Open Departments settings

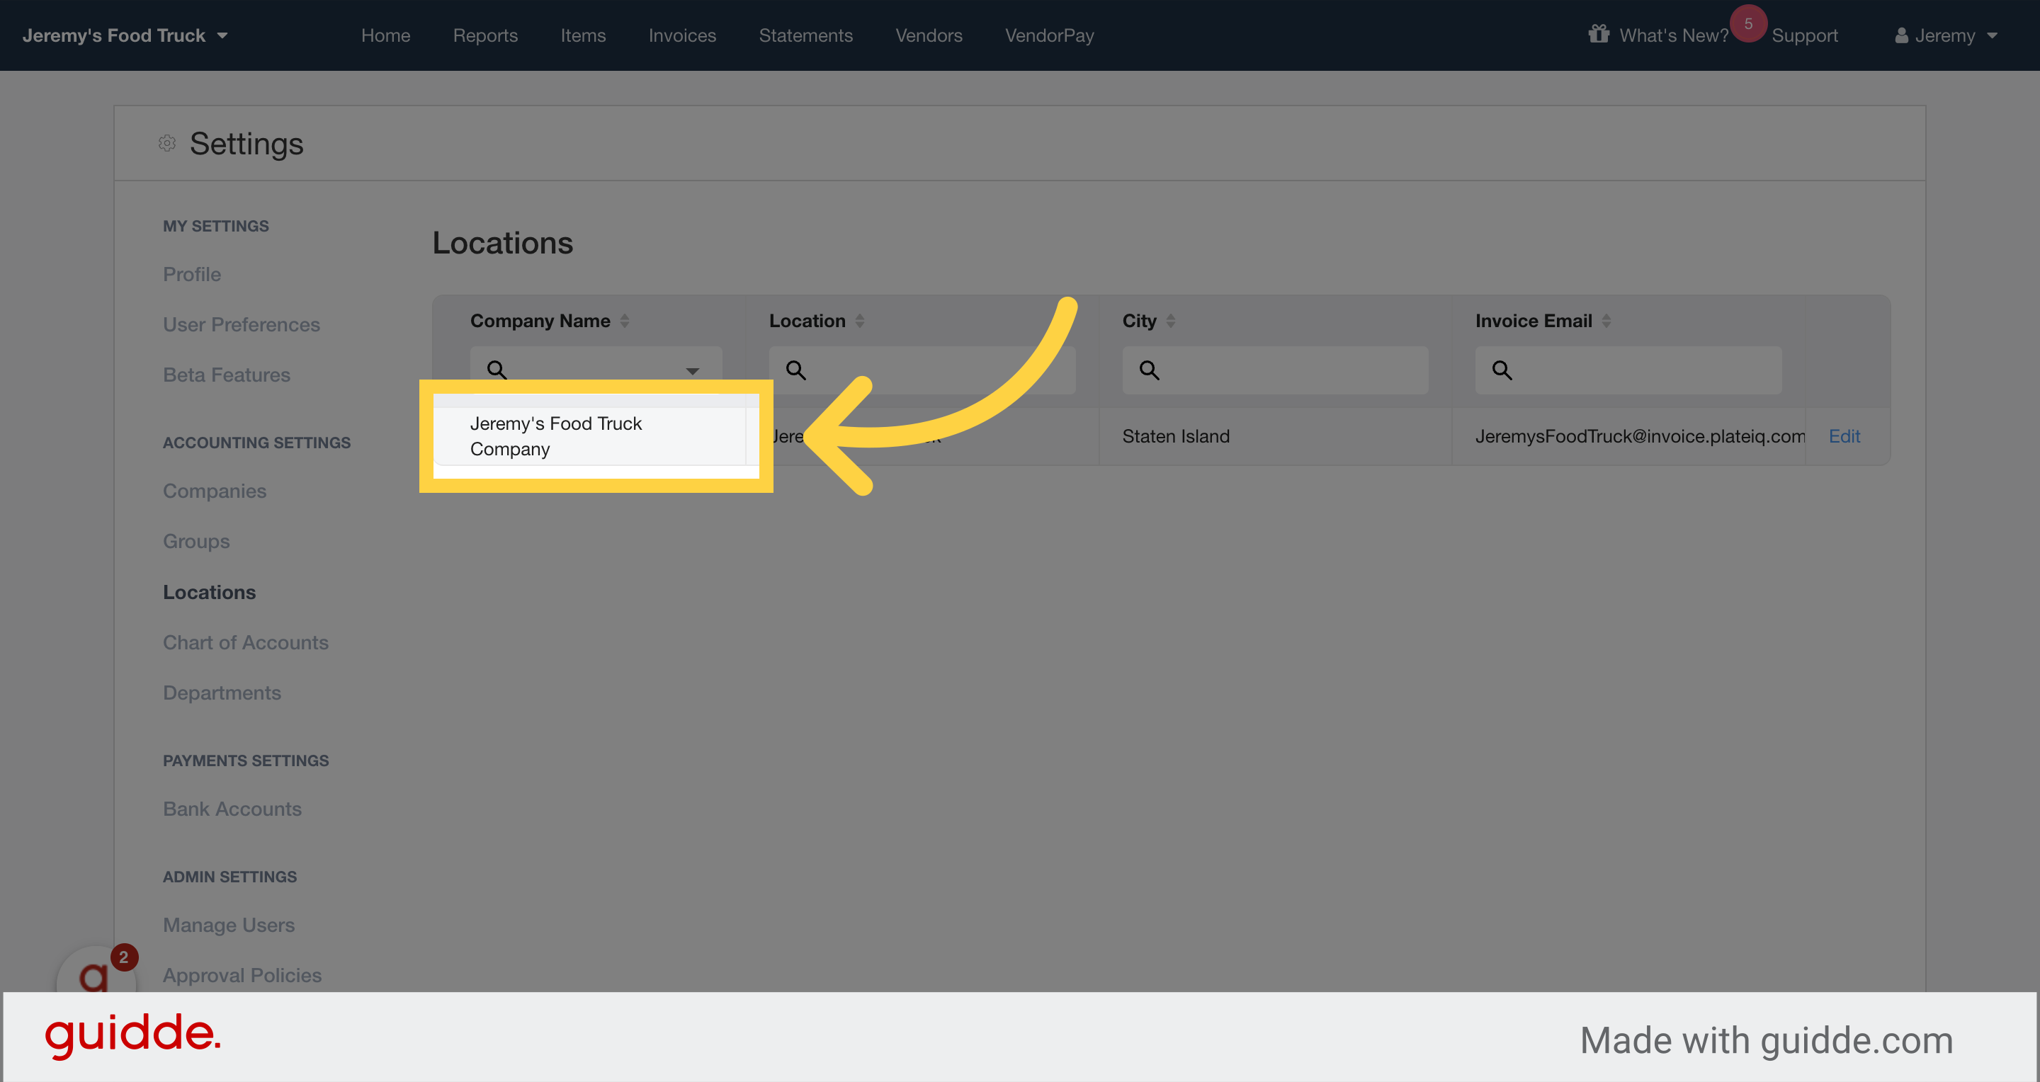(222, 693)
